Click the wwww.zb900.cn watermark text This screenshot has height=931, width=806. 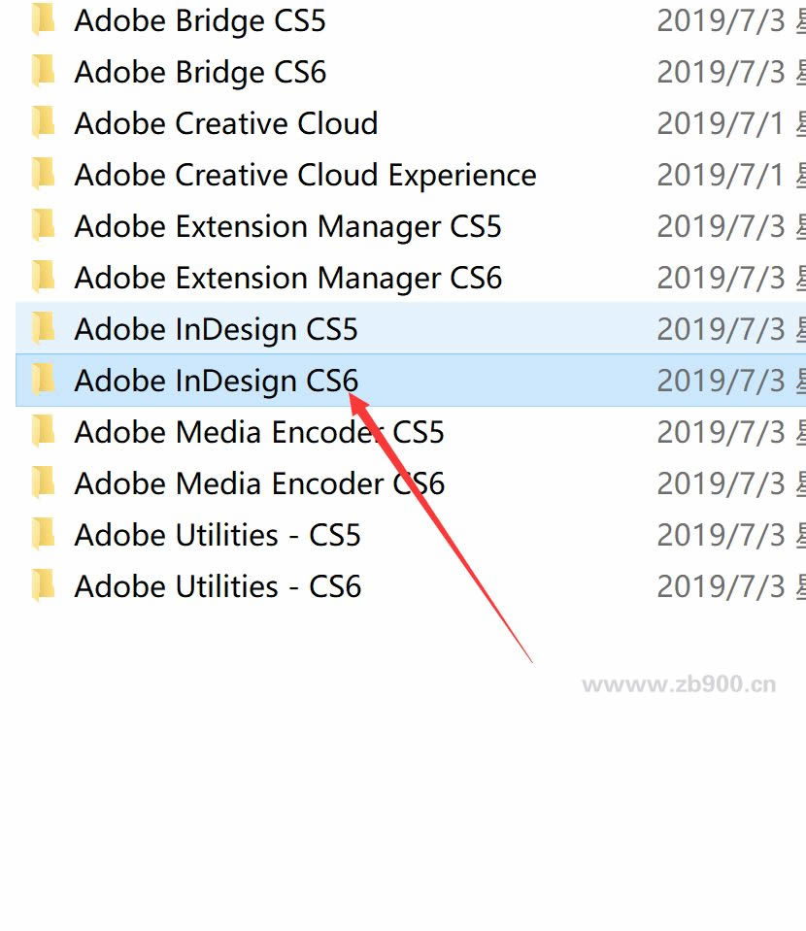pos(680,682)
